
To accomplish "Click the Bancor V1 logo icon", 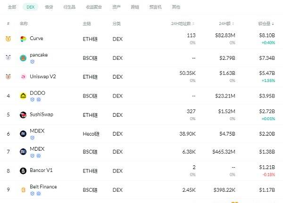I will pyautogui.click(x=23, y=171).
